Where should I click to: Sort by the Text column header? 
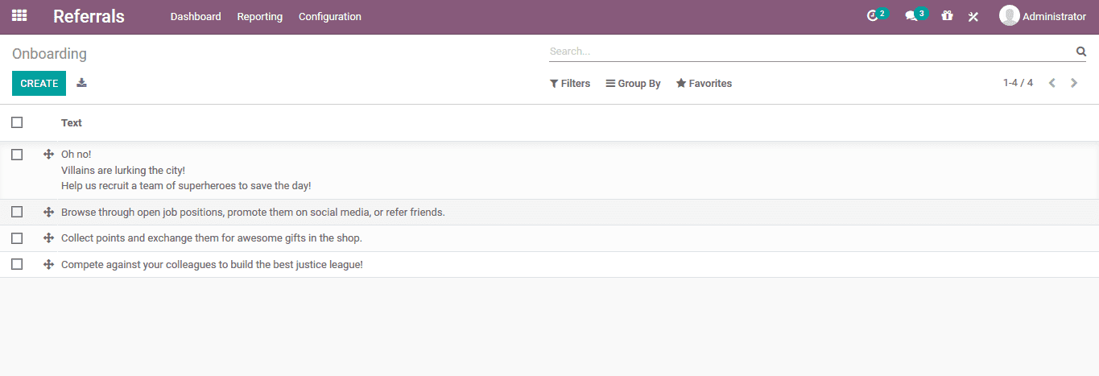click(72, 122)
